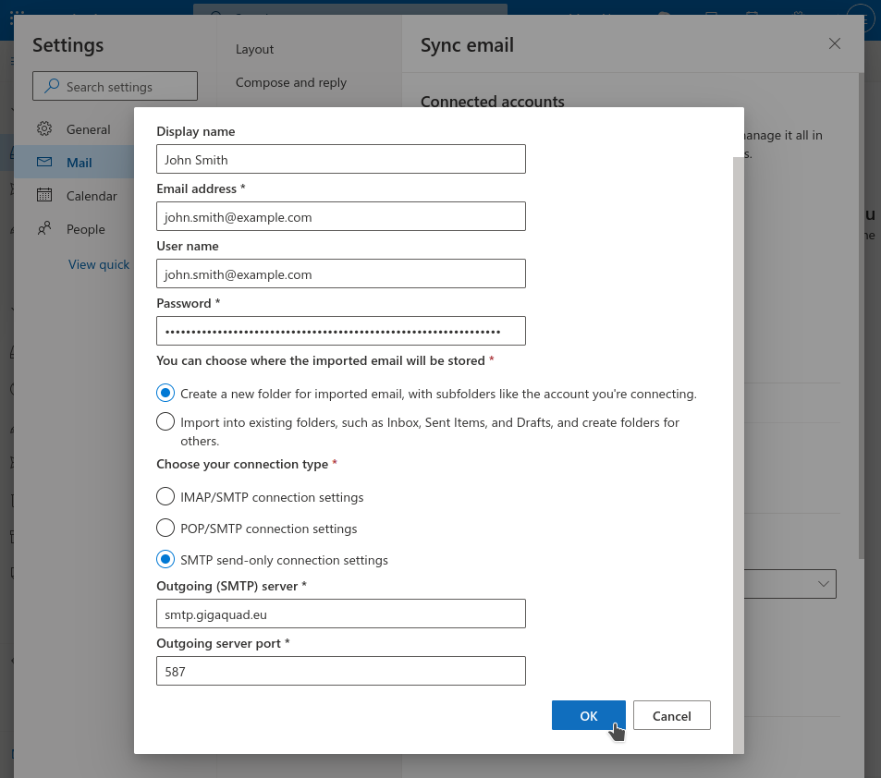
Task: Choose "Import into existing folders" option
Action: (x=165, y=421)
